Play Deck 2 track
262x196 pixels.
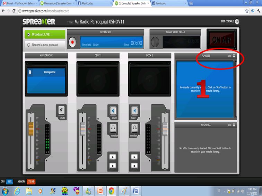click(x=134, y=157)
